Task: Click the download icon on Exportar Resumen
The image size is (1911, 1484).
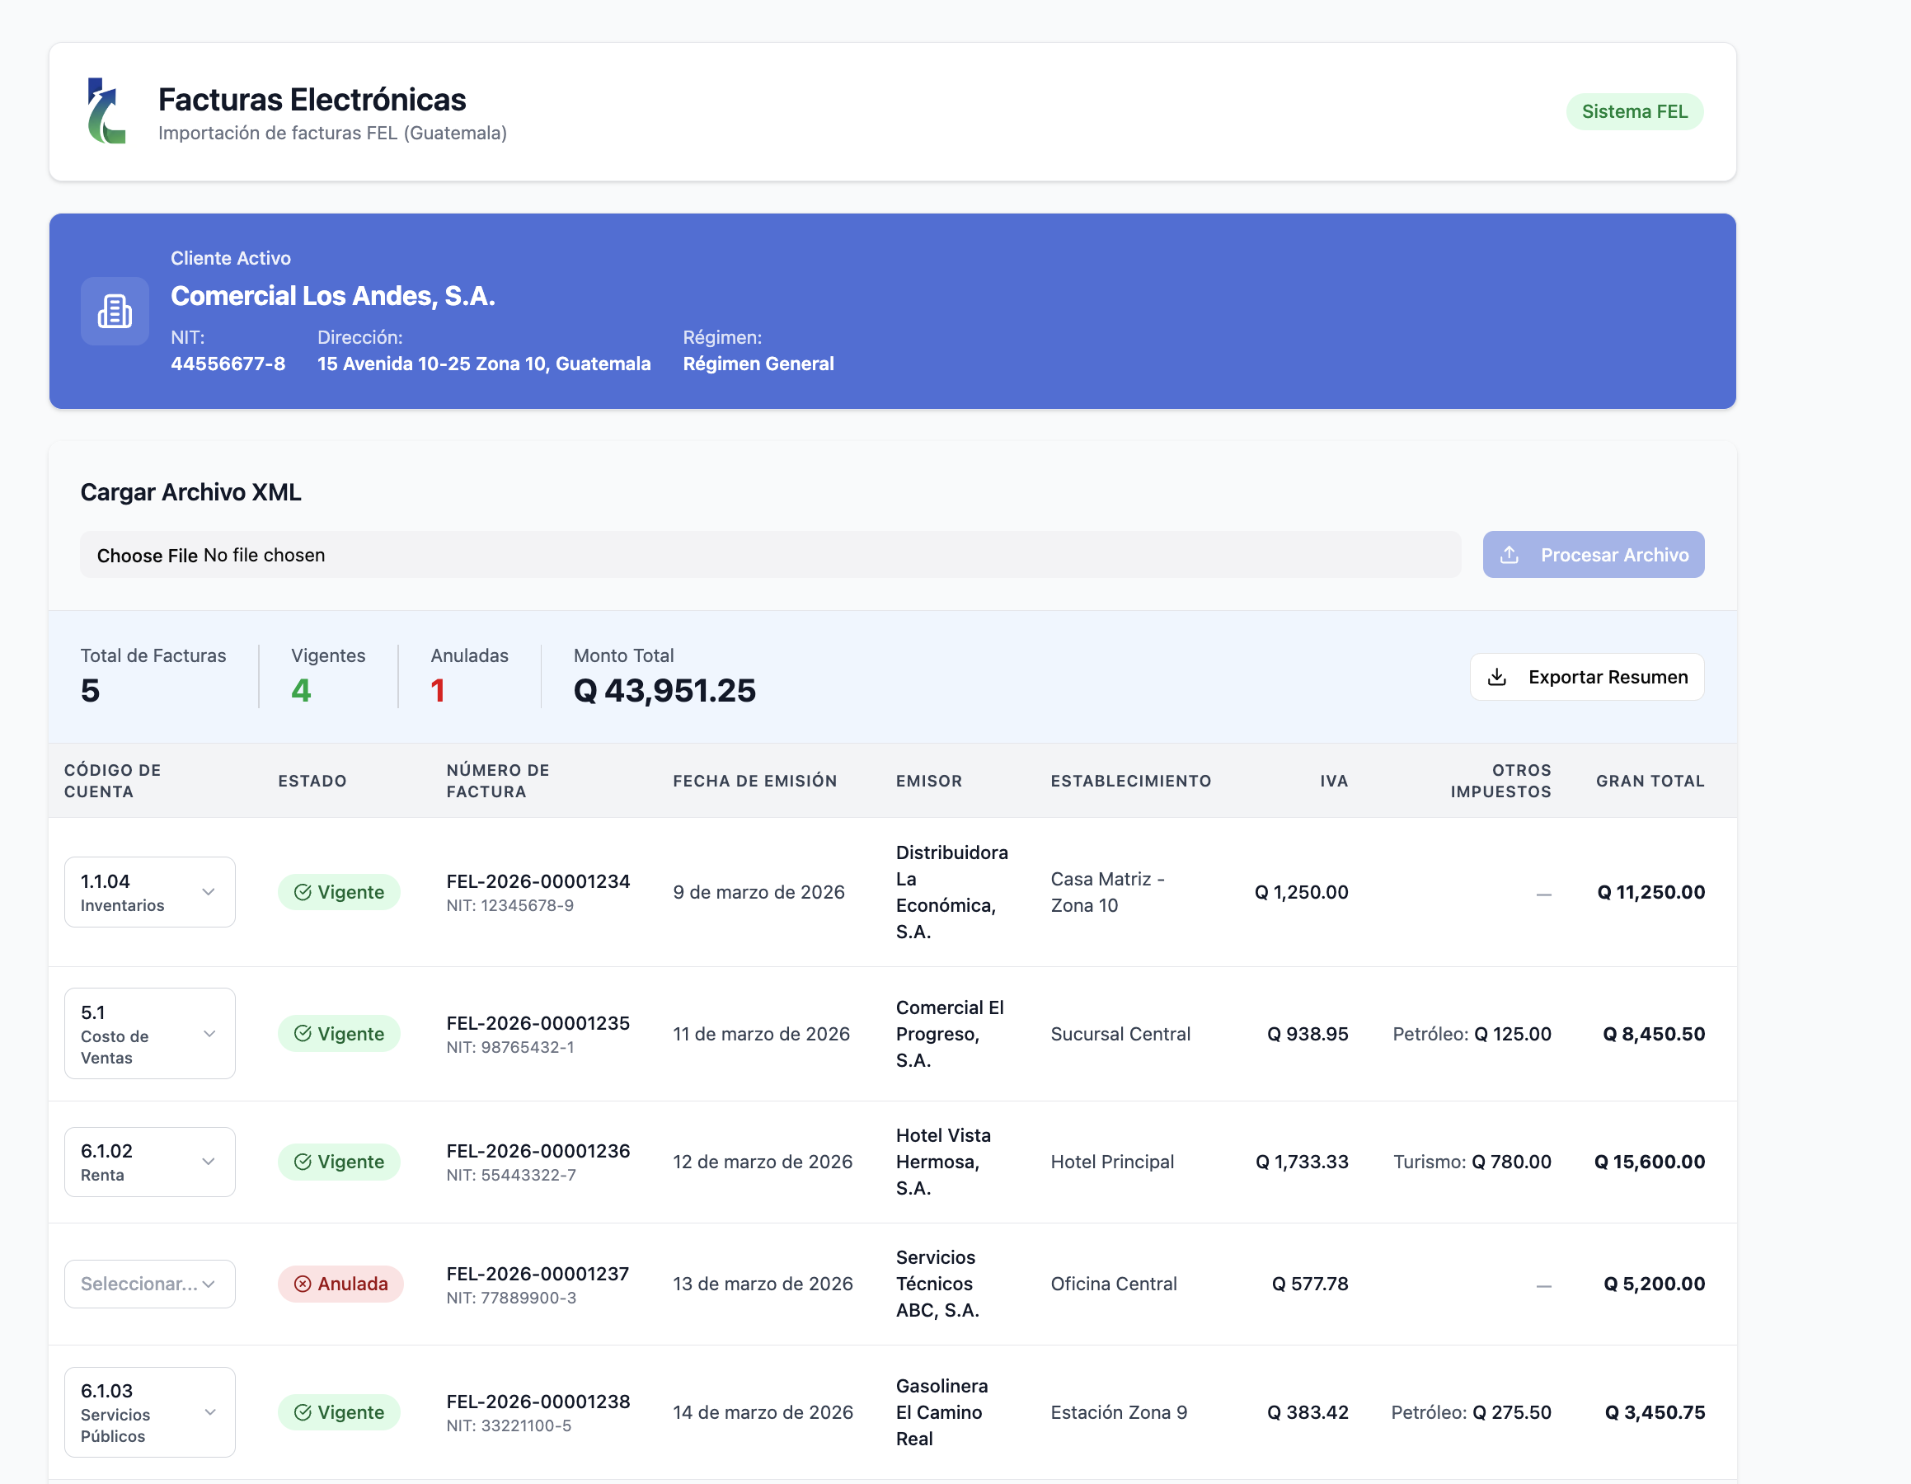Action: [x=1497, y=677]
